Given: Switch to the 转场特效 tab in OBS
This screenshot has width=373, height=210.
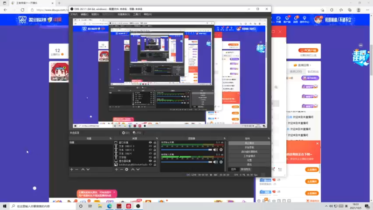Looking at the screenshot, I should (x=246, y=169).
